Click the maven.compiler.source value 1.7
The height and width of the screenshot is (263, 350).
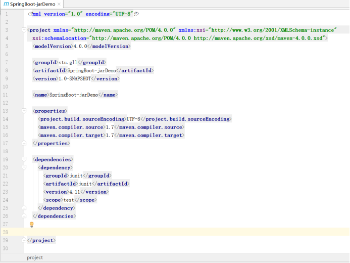click(x=110, y=127)
